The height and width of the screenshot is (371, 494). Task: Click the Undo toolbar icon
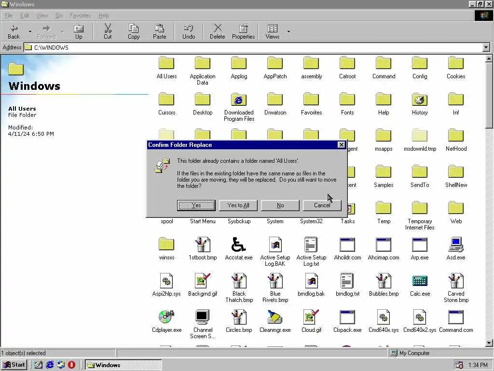point(189,32)
